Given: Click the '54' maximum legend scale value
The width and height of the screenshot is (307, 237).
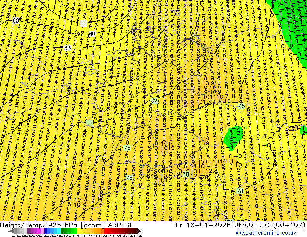Looking at the screenshot, I should click(139, 236).
